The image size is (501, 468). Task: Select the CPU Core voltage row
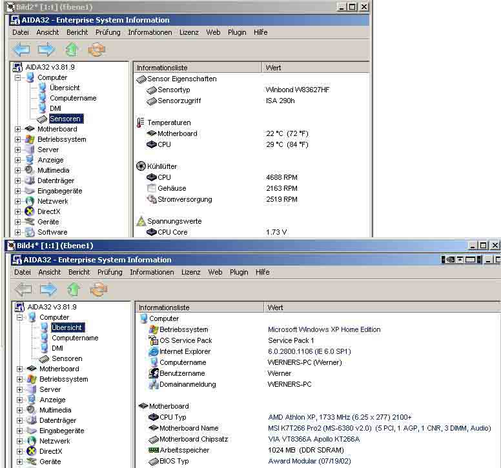coord(216,232)
